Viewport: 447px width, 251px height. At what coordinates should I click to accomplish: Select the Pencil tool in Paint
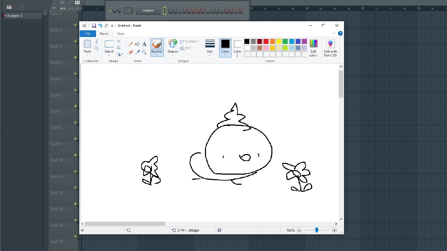point(131,44)
